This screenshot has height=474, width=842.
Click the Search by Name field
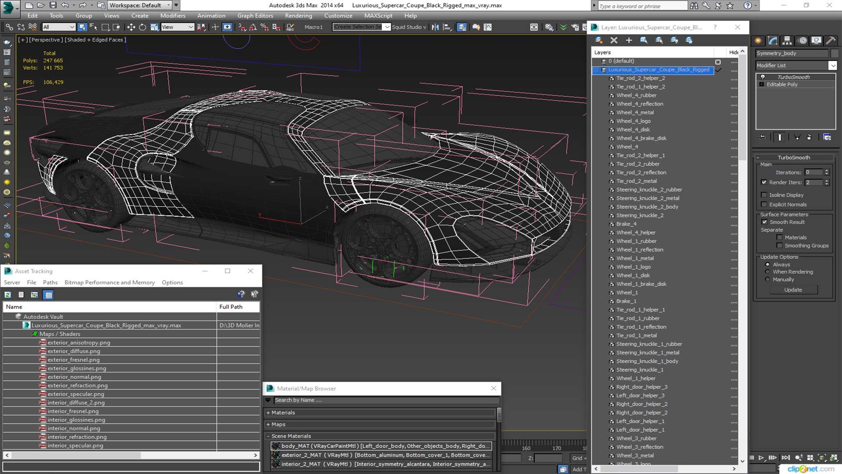[386, 400]
